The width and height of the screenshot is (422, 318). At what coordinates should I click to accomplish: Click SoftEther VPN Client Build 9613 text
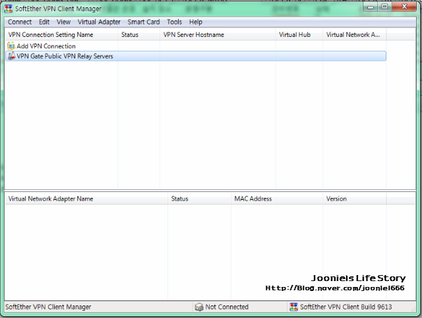pyautogui.click(x=346, y=307)
